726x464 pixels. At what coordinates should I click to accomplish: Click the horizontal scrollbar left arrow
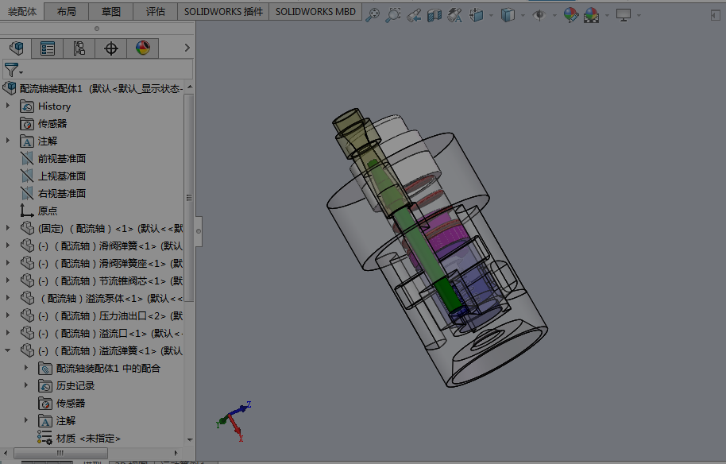(x=5, y=453)
